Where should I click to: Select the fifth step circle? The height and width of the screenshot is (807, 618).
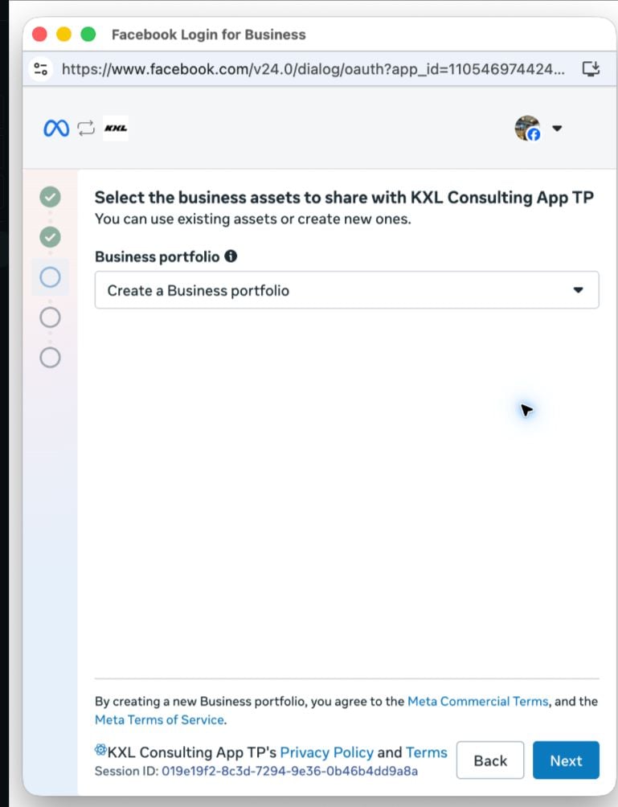[50, 358]
